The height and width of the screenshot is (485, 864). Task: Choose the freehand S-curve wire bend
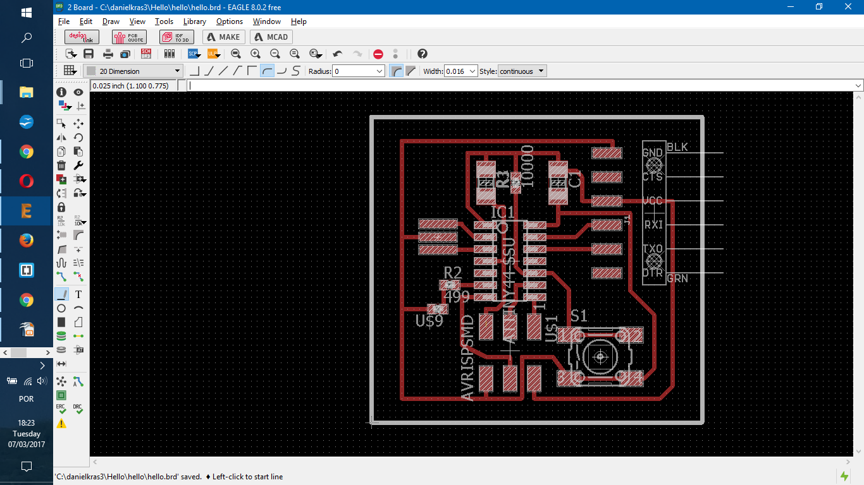click(x=295, y=71)
